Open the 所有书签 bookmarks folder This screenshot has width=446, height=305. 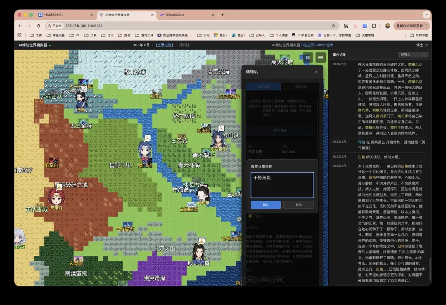(418, 35)
